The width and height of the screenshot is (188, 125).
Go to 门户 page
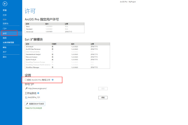[x=5, y=29]
